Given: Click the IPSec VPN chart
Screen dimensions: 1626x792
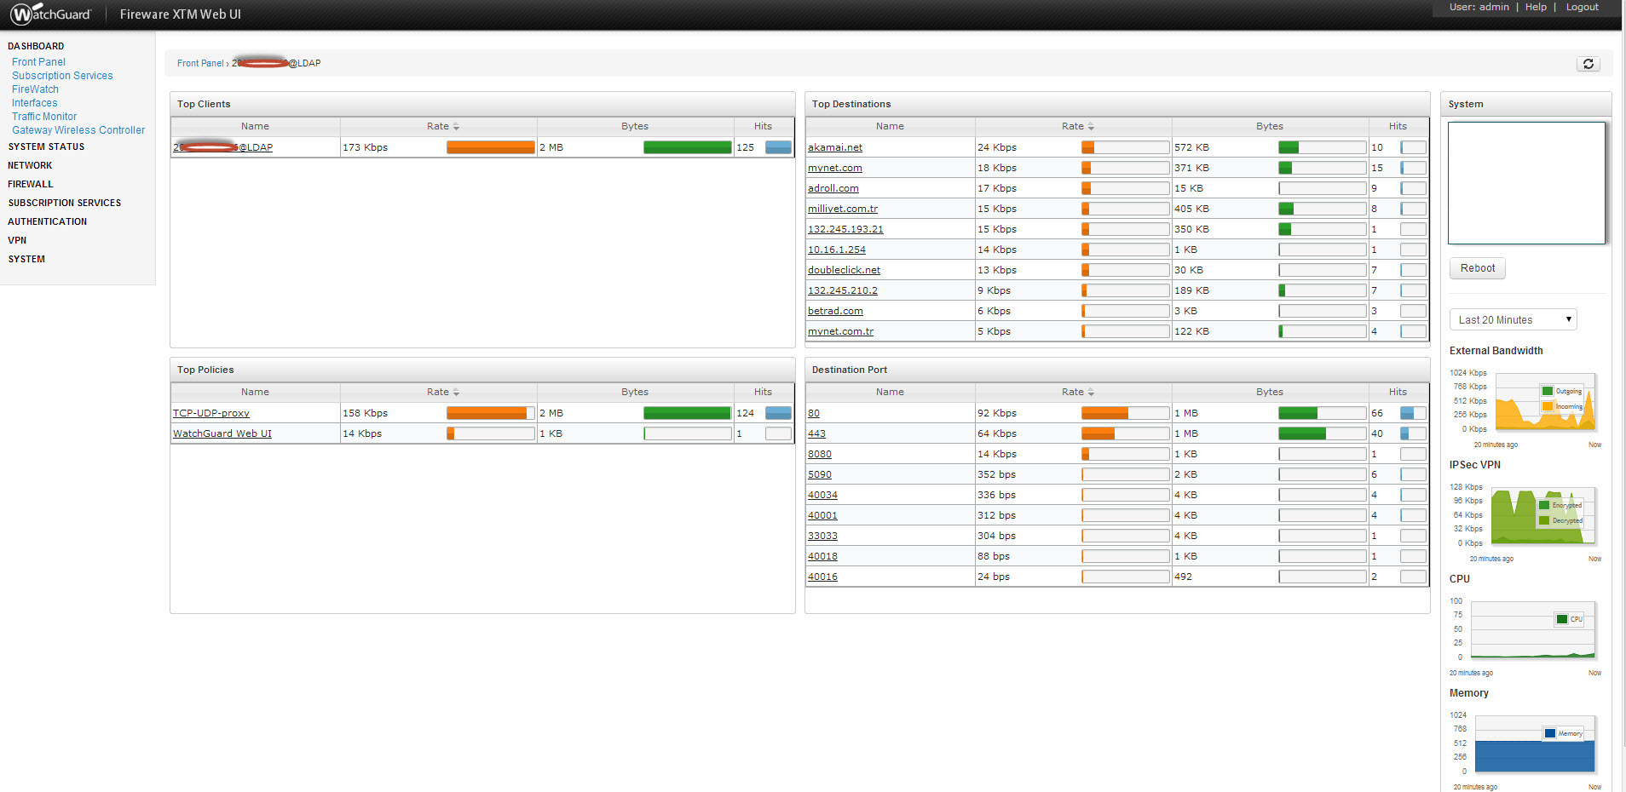Looking at the screenshot, I should (1542, 516).
